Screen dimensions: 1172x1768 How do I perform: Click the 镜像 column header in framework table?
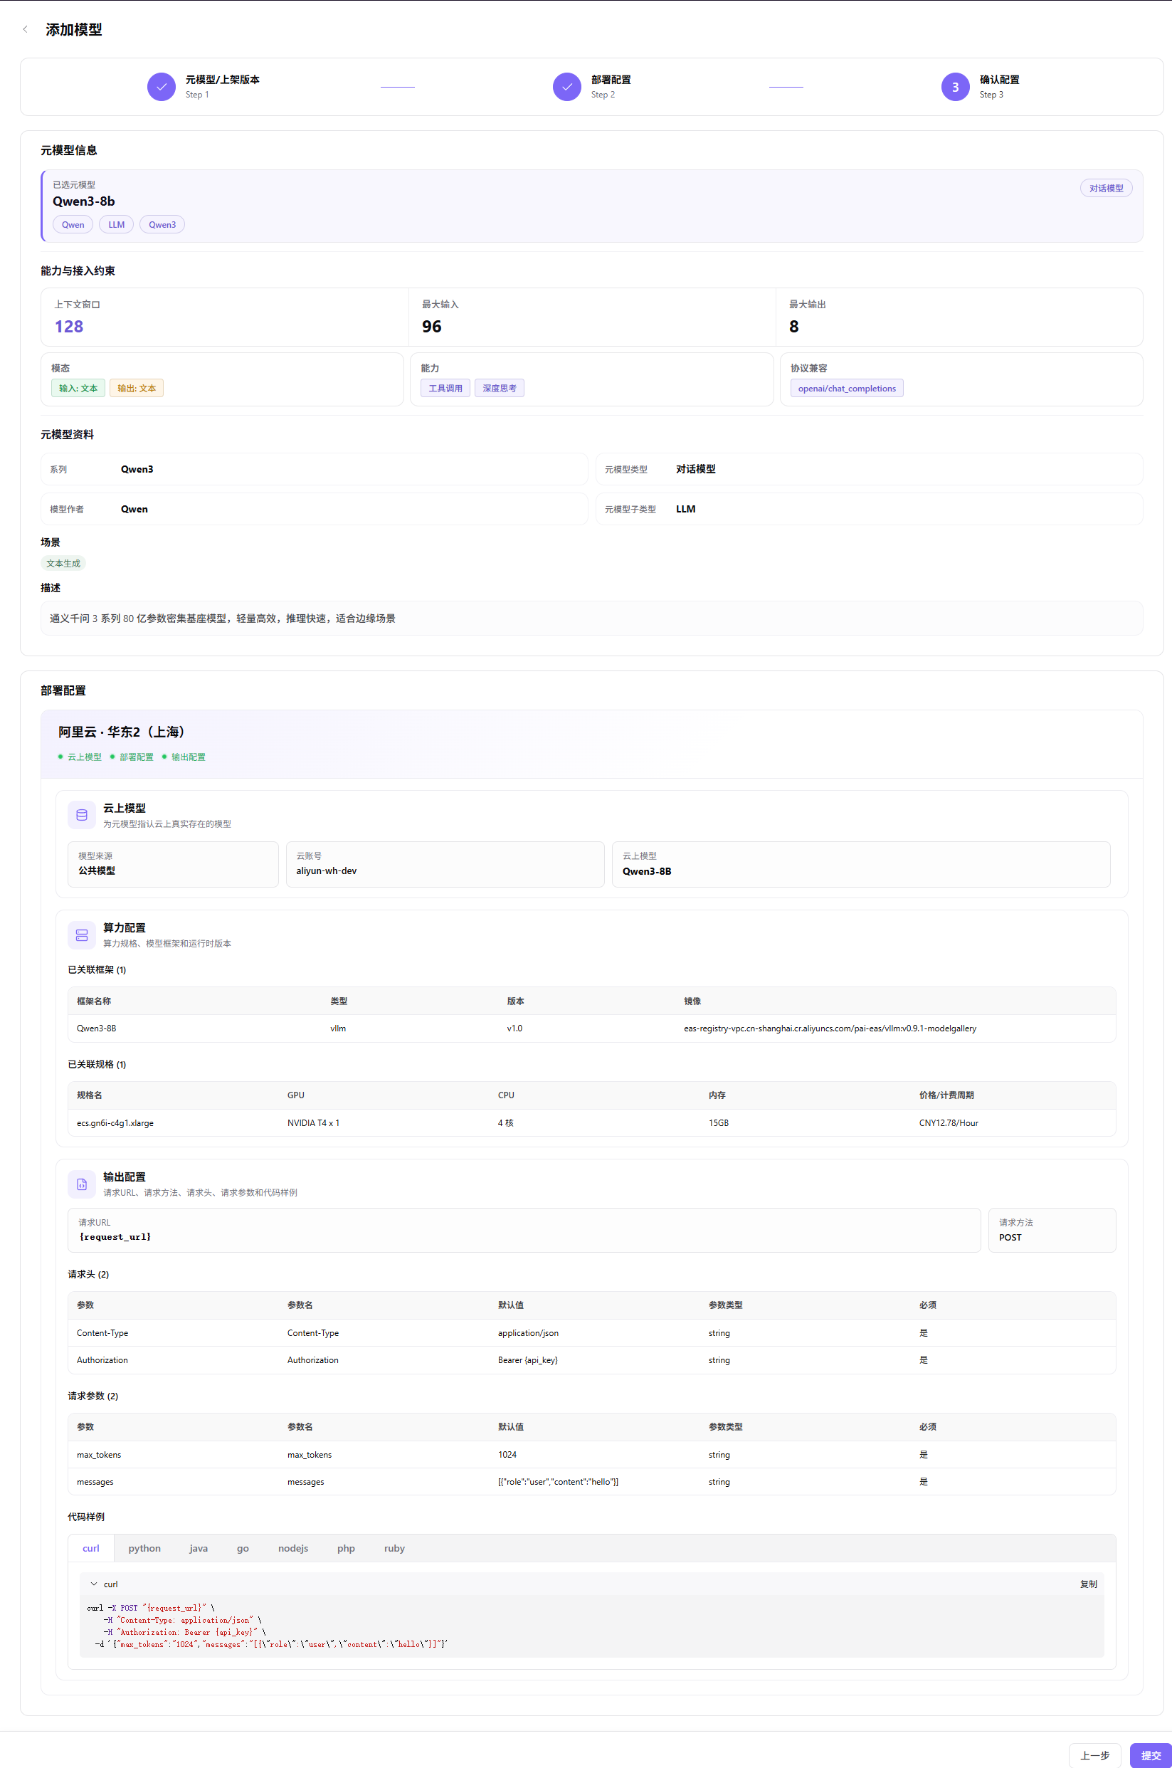point(693,1001)
